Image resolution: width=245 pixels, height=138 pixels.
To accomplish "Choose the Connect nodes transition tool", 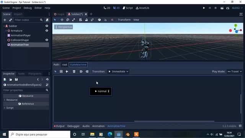I will pos(67,72).
